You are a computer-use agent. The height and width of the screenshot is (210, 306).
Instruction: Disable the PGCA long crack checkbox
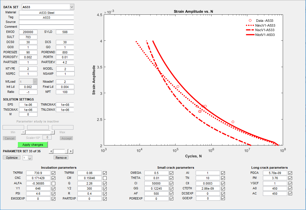(x=290, y=173)
